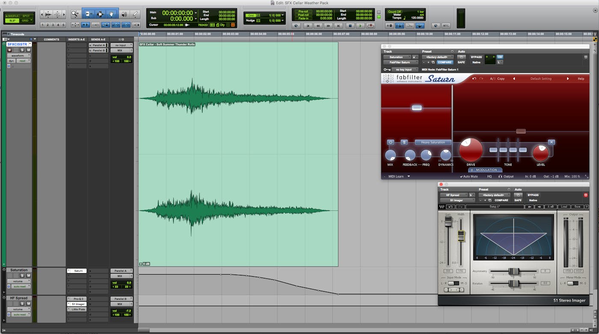The width and height of the screenshot is (599, 334).
Task: Go to next preset in Saturn
Action: pos(568,79)
